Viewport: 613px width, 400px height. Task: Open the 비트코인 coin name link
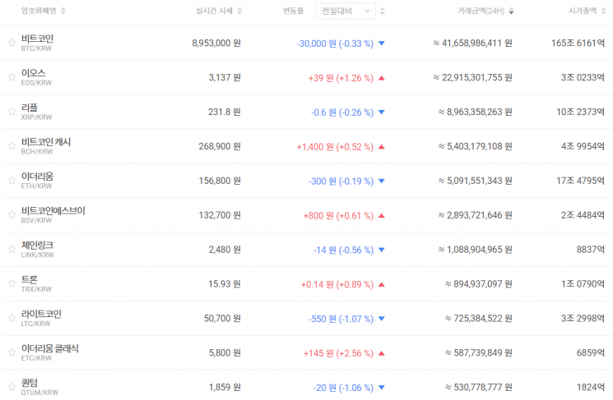point(37,39)
